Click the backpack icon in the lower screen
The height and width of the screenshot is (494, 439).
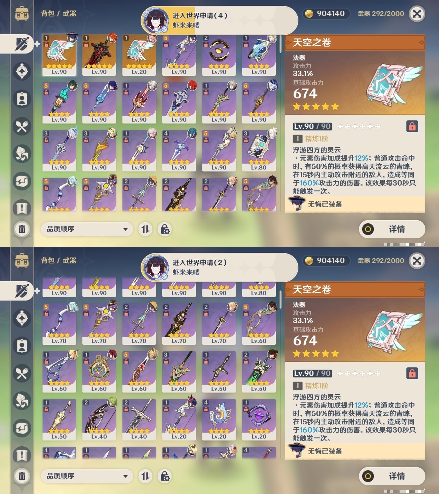coord(22,261)
